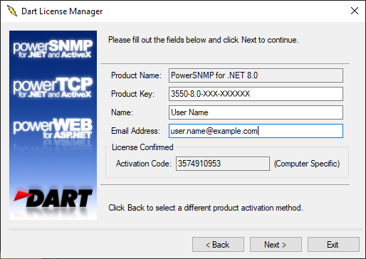Click the "License Confirmed" group label
Screen dimensions: 366x259
coord(142,147)
